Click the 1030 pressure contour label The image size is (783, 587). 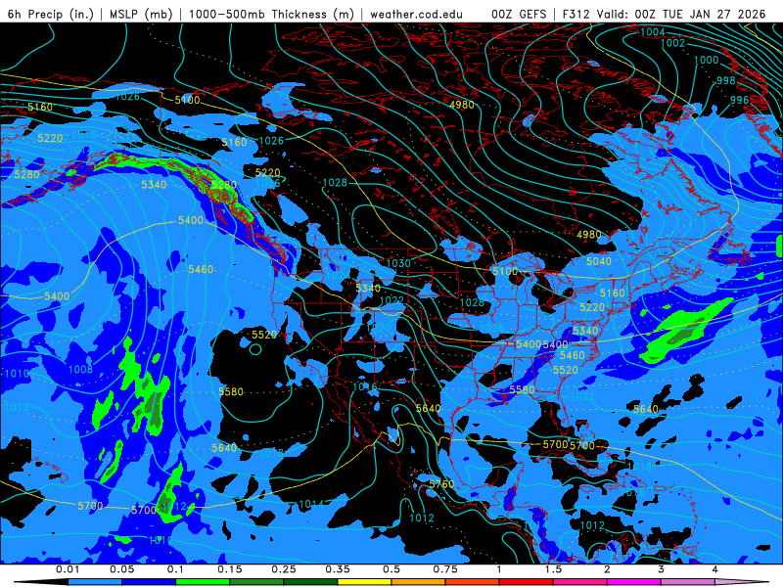(398, 263)
